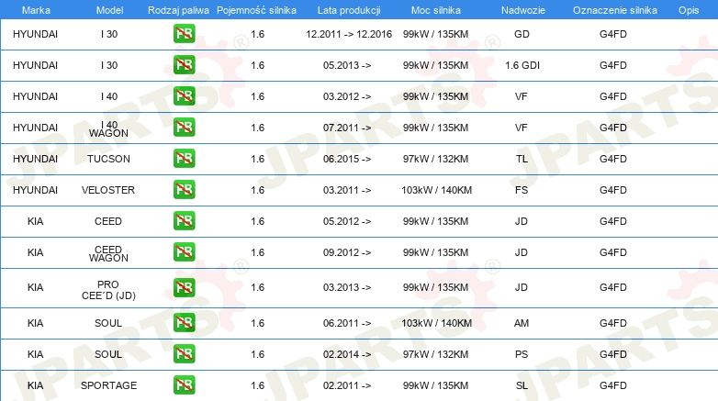Click the fuel icon in the KIA SOUL 06.2011 row
Image resolution: width=718 pixels, height=401 pixels.
184,323
